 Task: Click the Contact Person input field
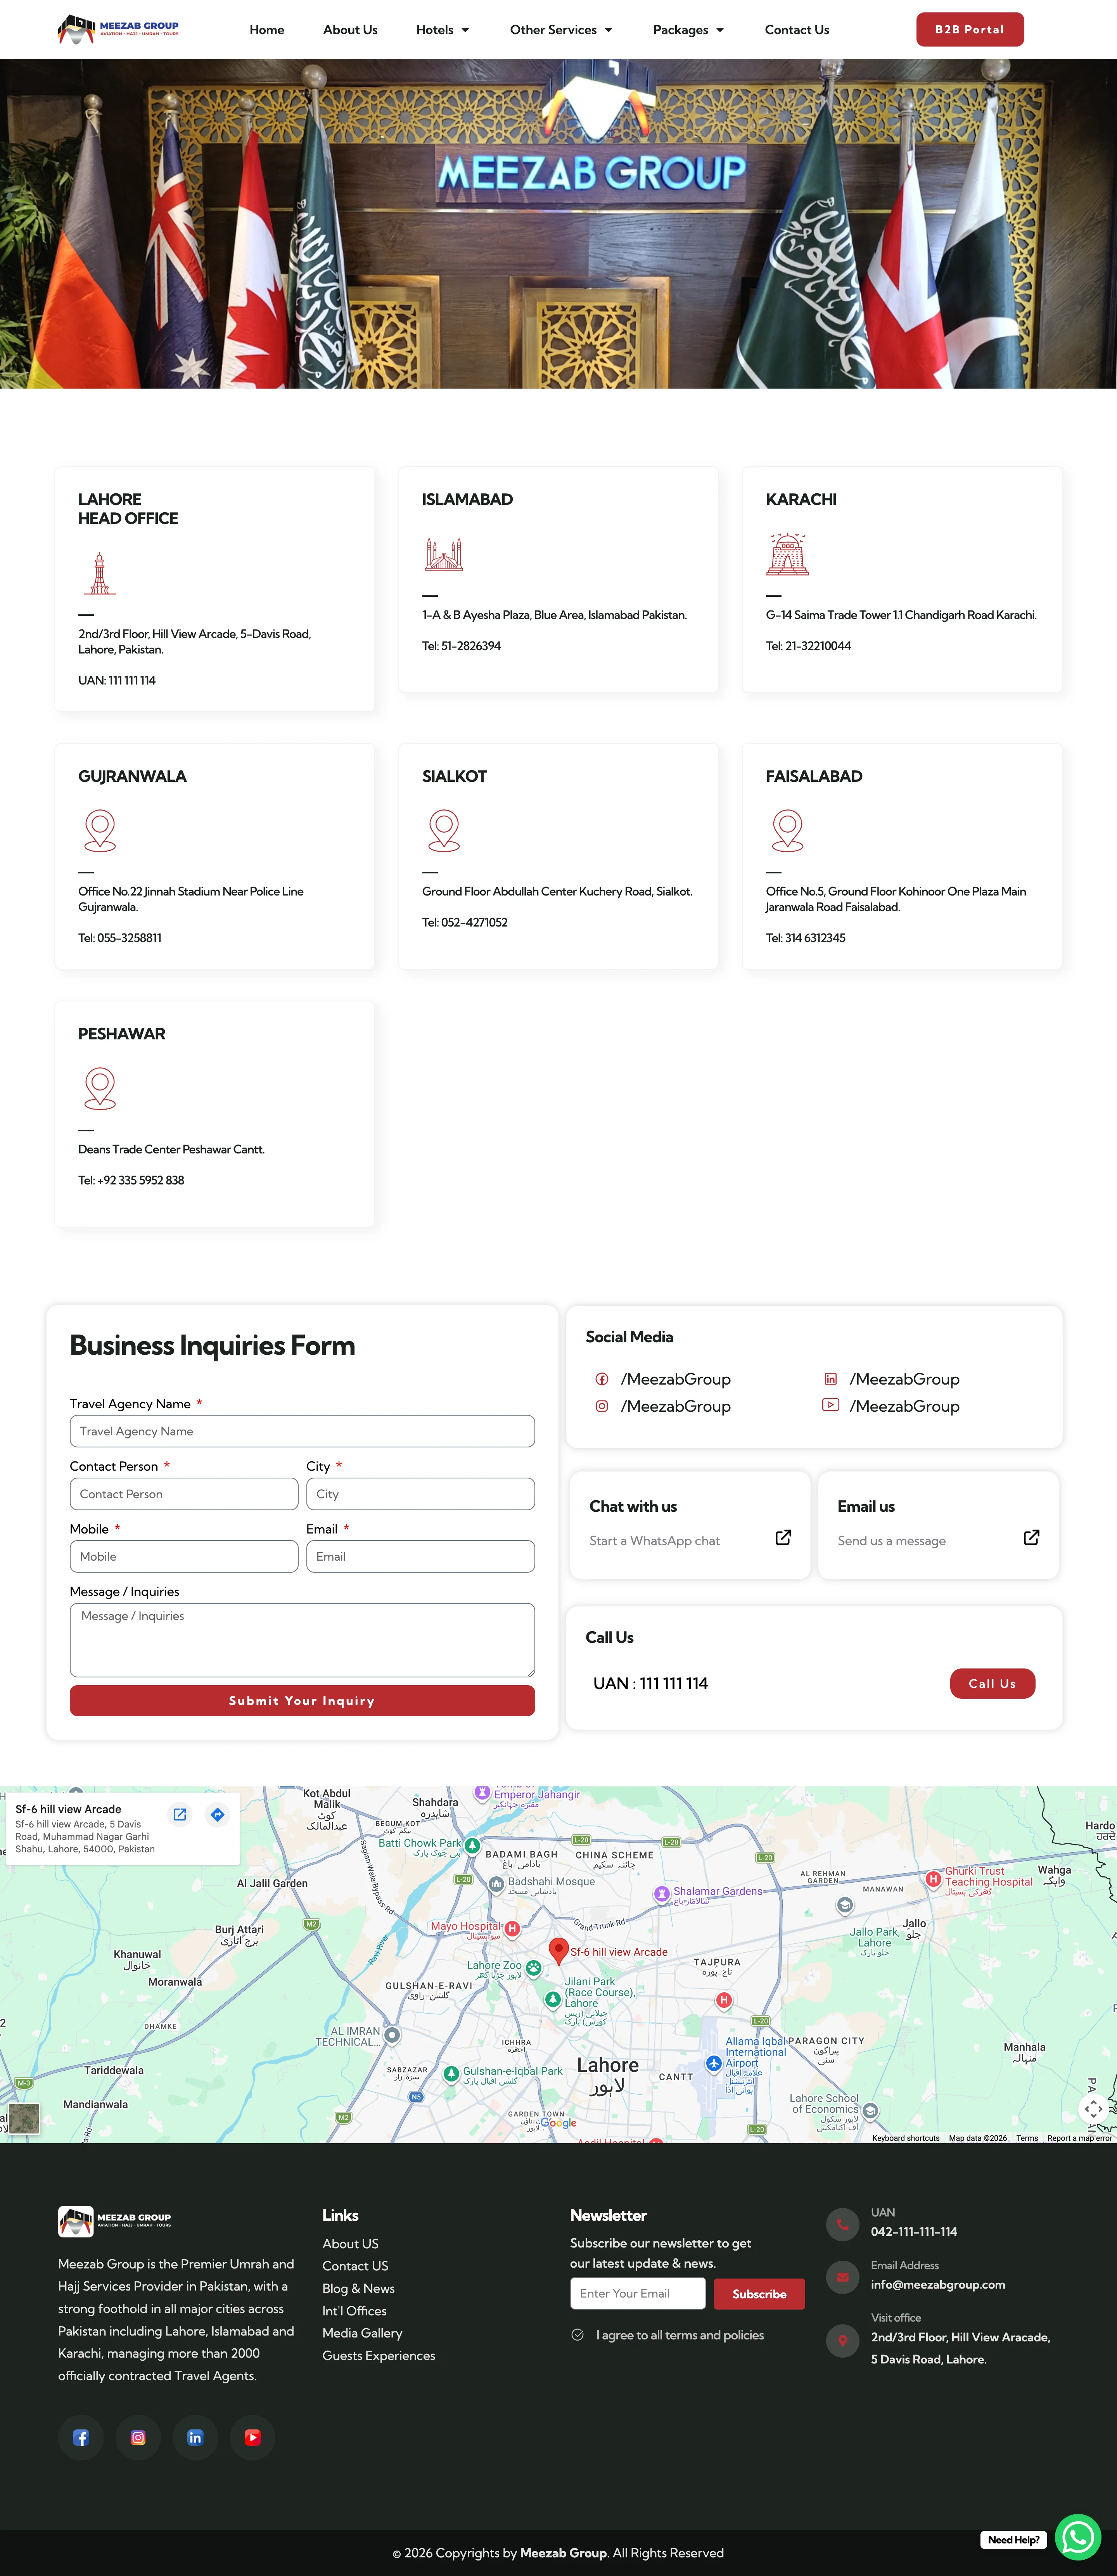click(x=184, y=1494)
